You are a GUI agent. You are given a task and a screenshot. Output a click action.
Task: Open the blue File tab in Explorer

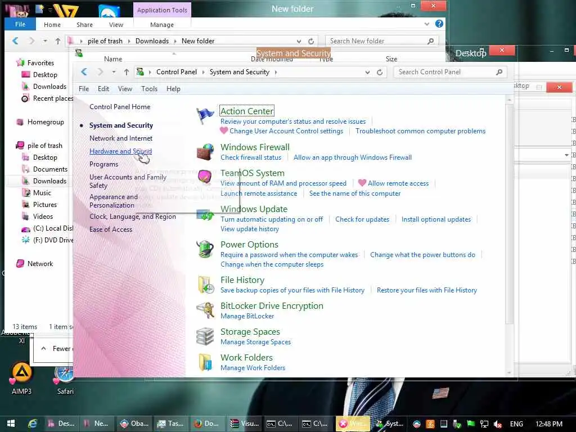pyautogui.click(x=20, y=24)
